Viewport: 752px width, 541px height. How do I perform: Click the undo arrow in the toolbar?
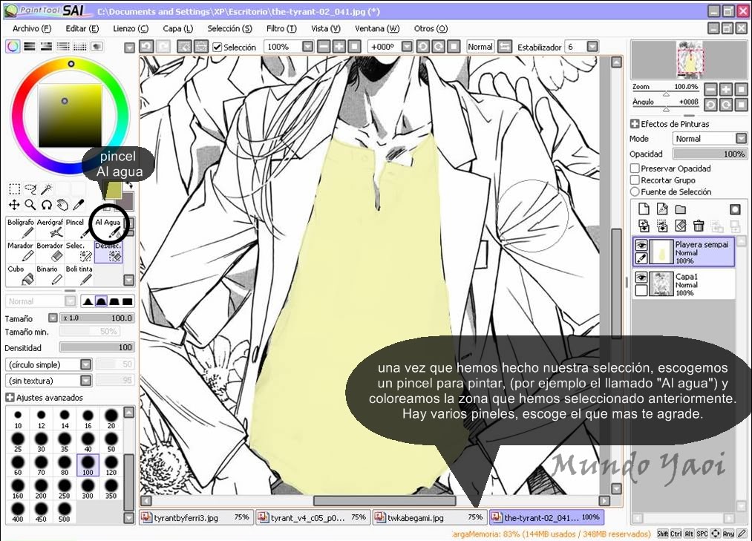tap(146, 47)
